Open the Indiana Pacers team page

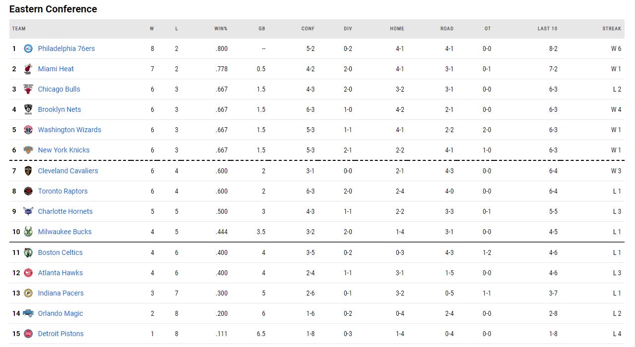[61, 293]
